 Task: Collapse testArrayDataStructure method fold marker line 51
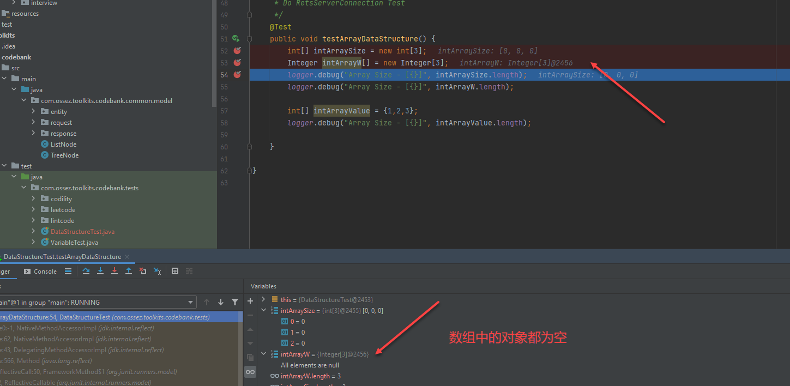249,39
